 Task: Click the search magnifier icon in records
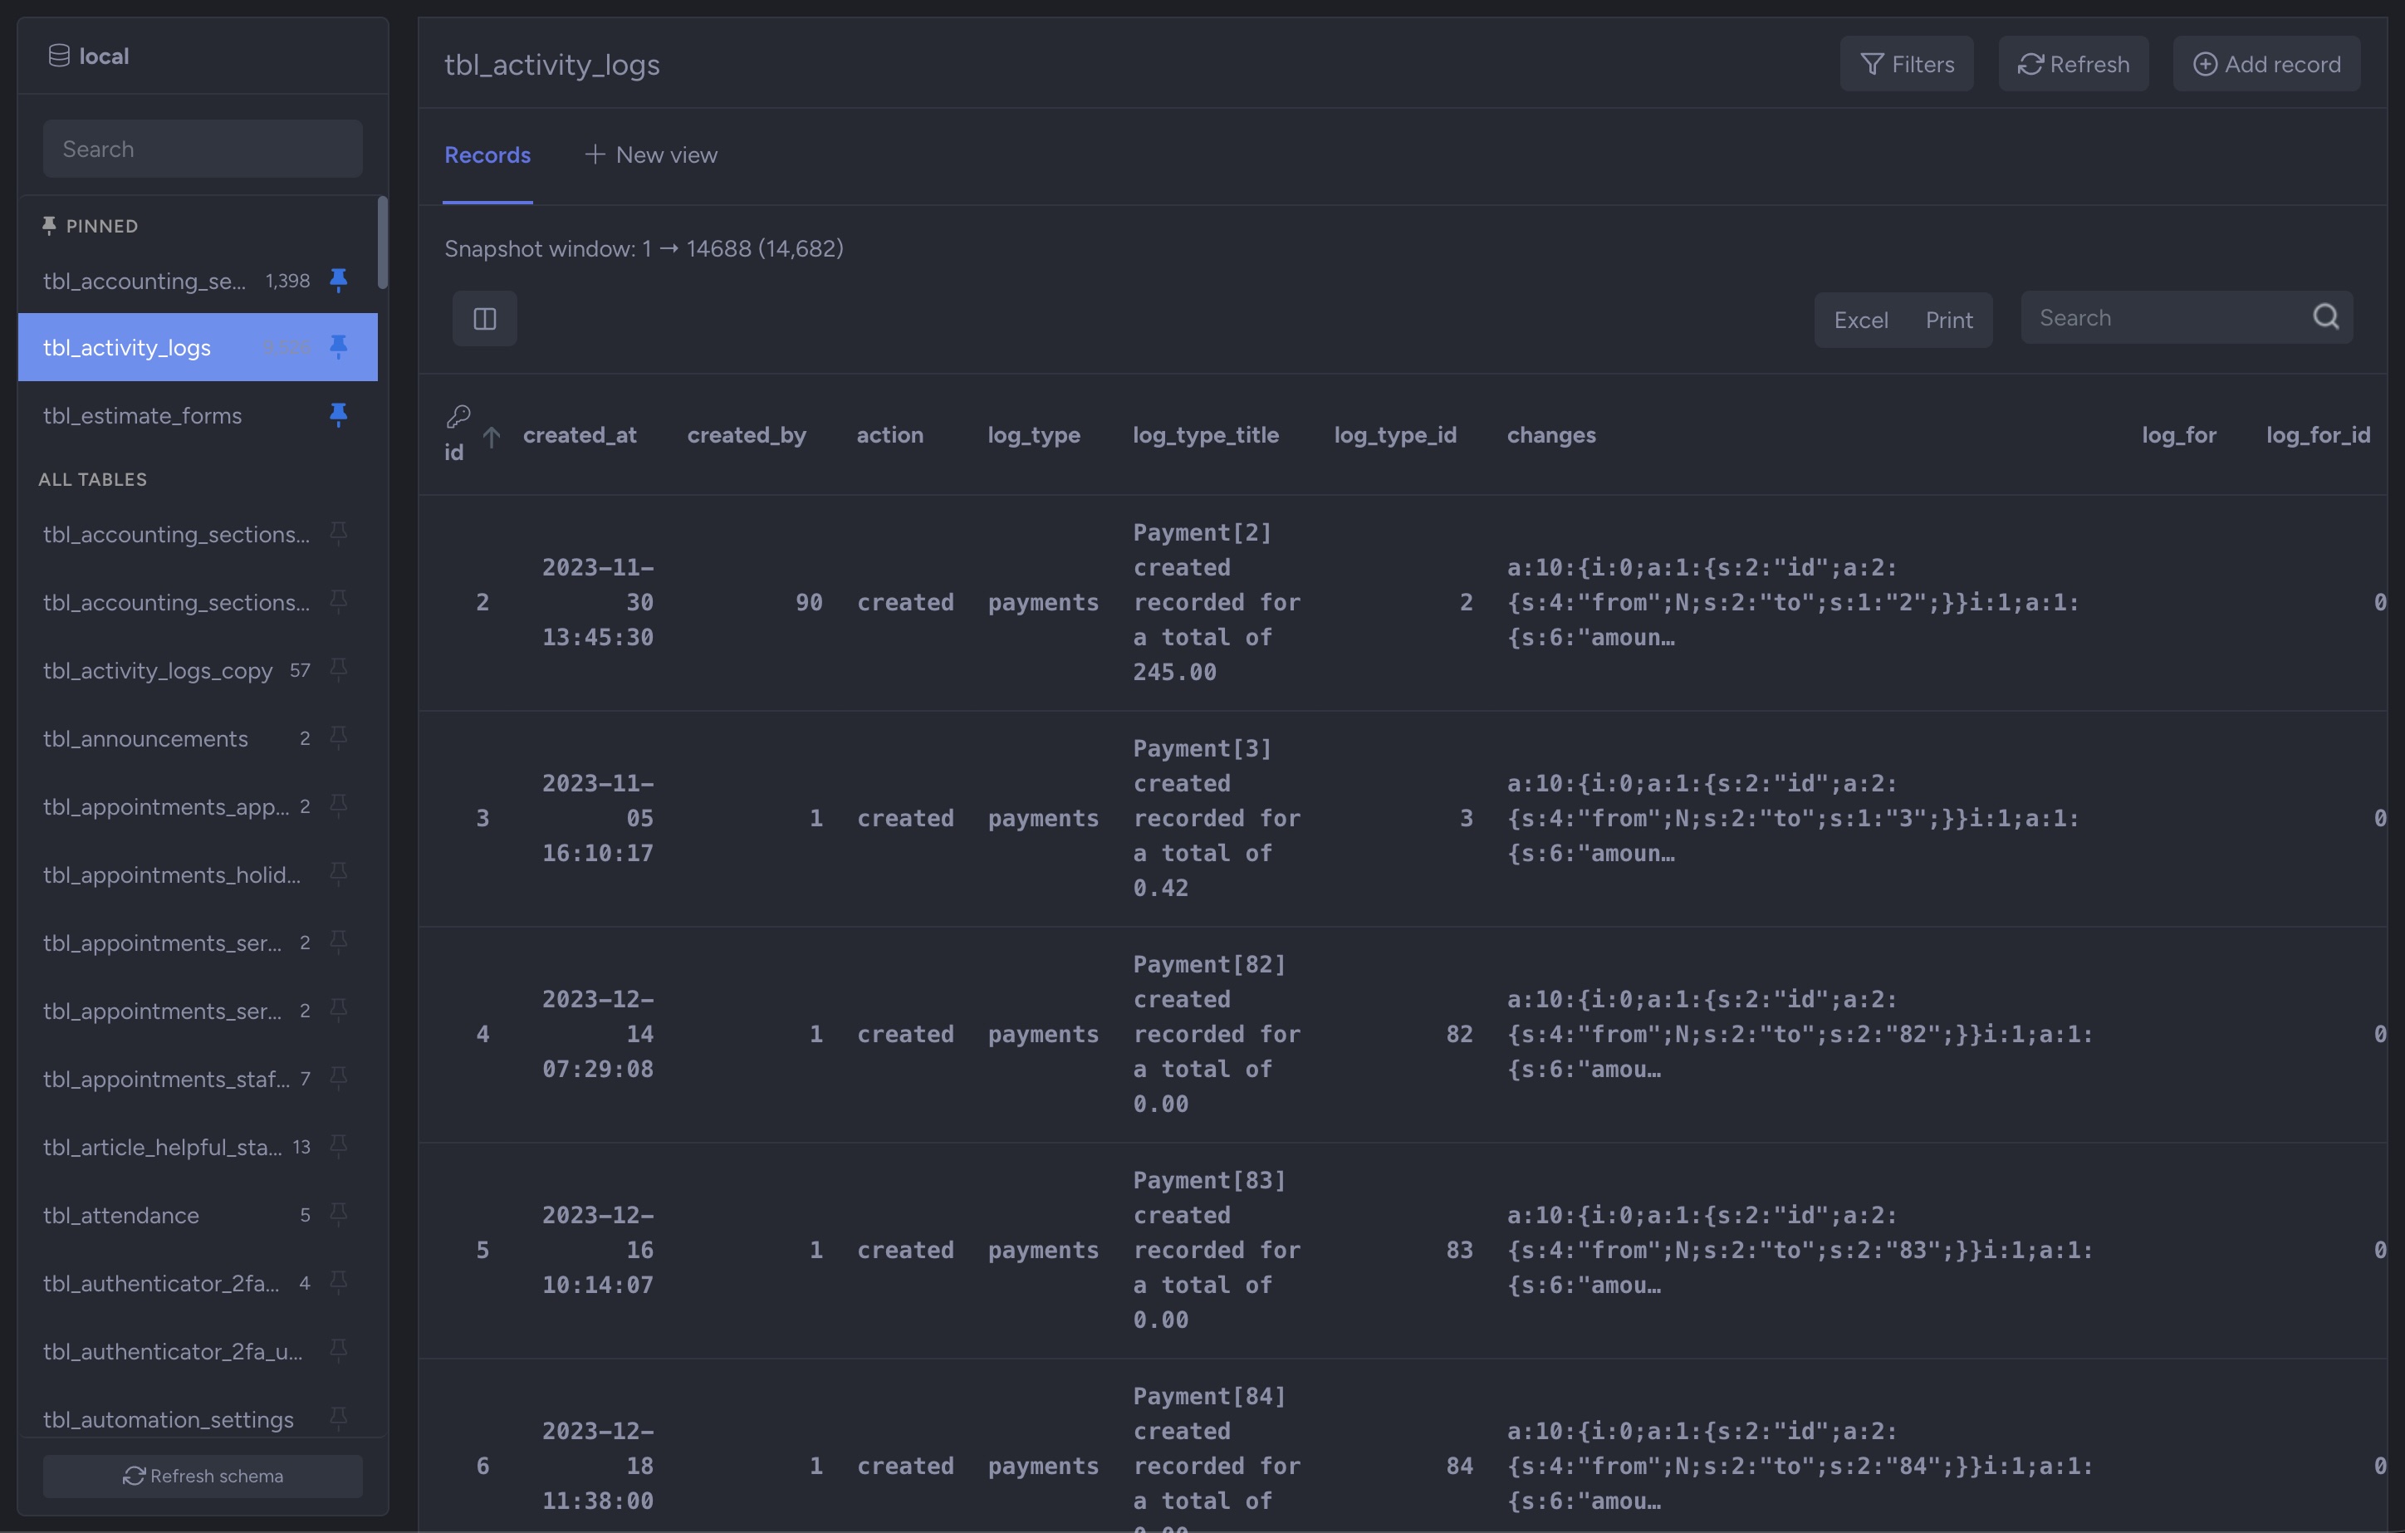coord(2325,317)
